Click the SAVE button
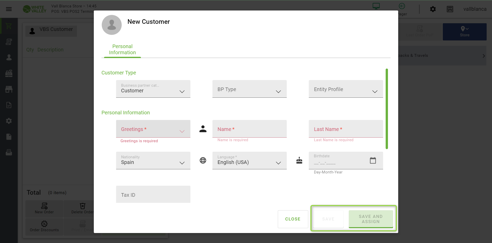The image size is (492, 243). pyautogui.click(x=328, y=219)
